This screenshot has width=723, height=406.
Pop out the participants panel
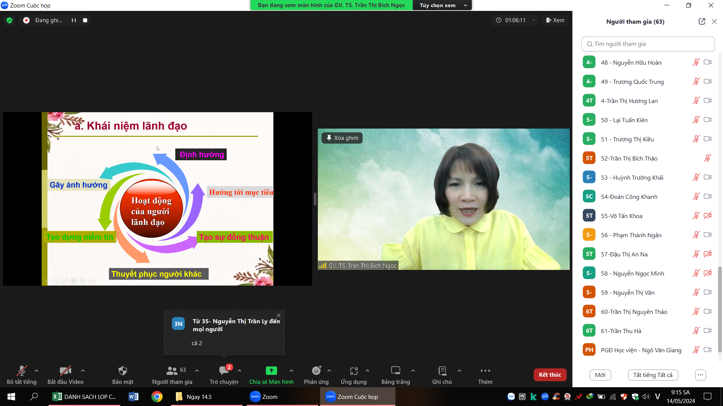[702, 21]
